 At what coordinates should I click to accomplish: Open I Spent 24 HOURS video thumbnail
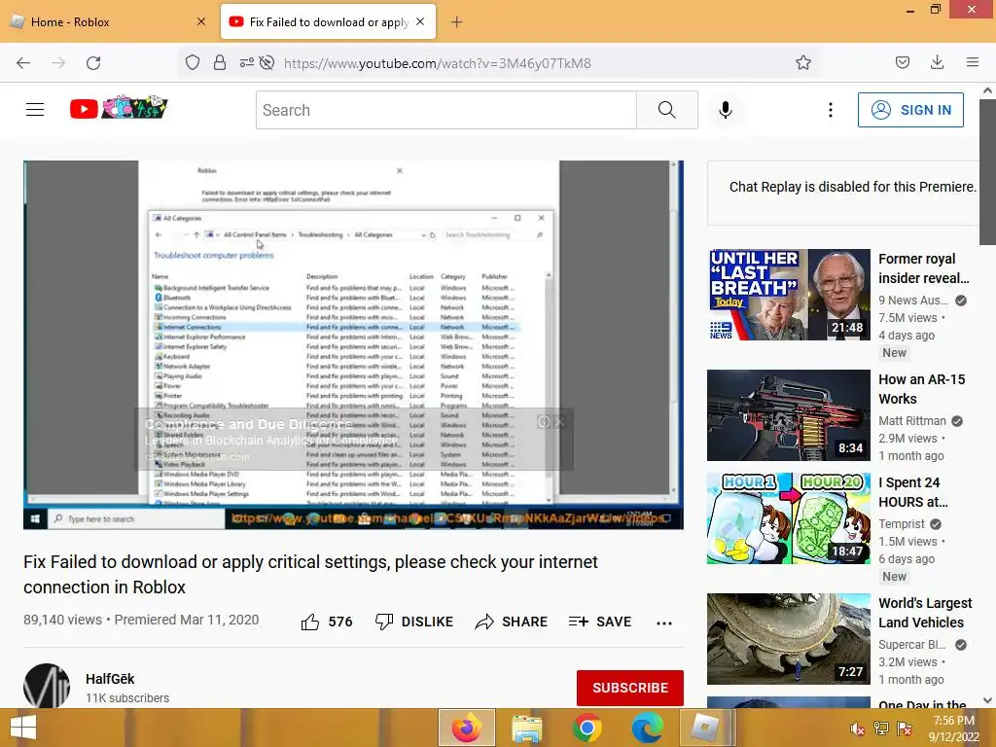coord(789,518)
